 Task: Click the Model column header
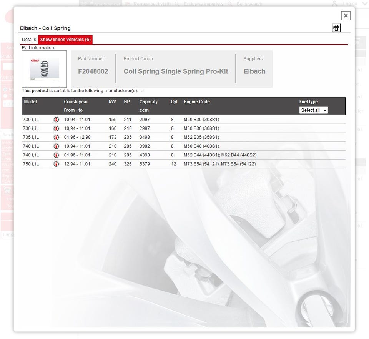coord(30,101)
